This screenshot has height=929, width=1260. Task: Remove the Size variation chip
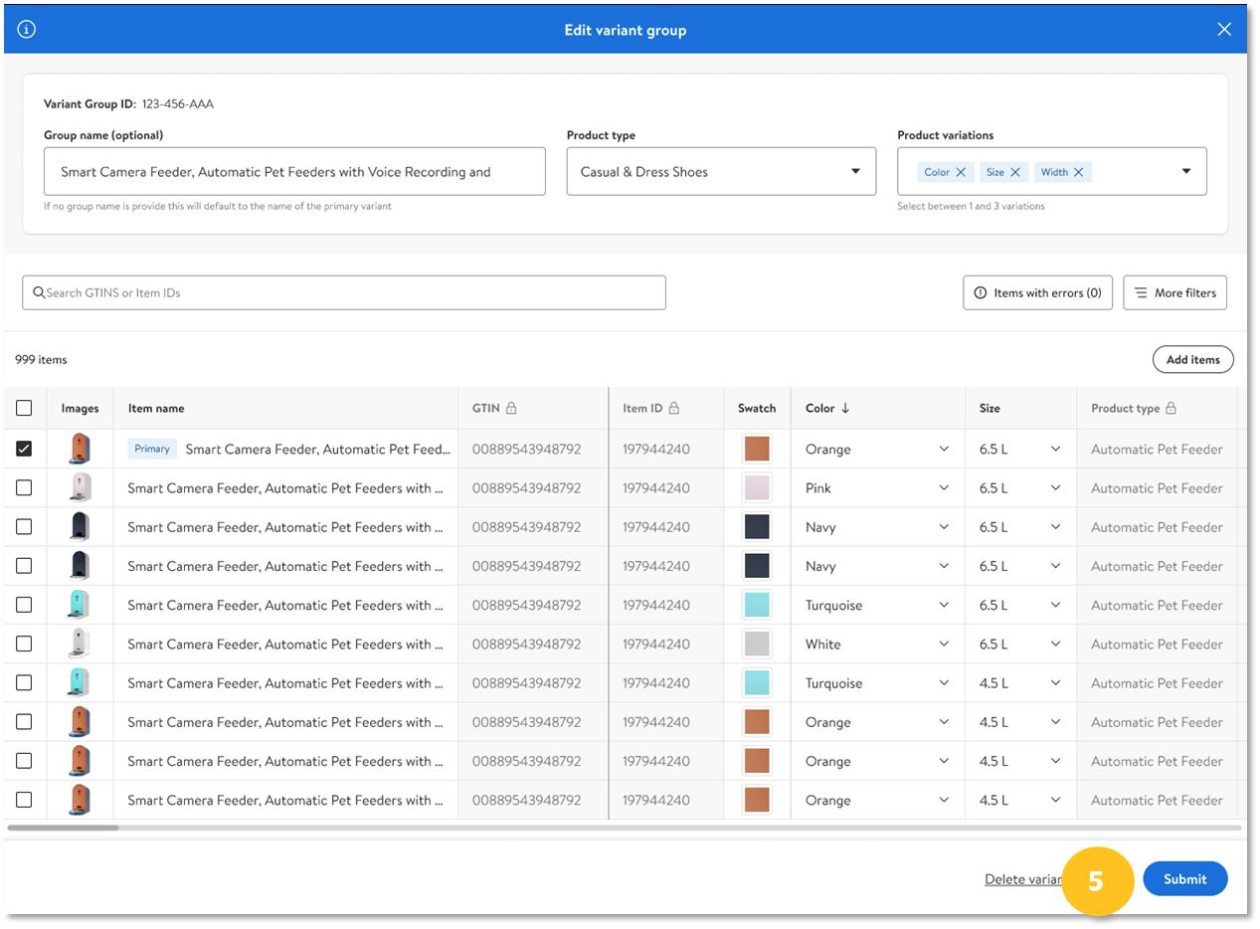coord(1015,172)
